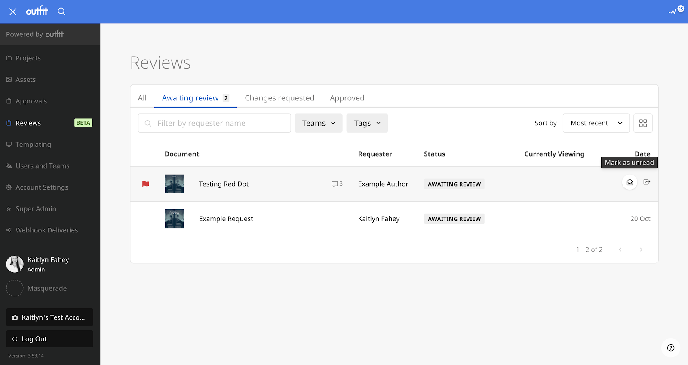The height and width of the screenshot is (365, 688).
Task: Click the Log Out button
Action: pyautogui.click(x=50, y=339)
